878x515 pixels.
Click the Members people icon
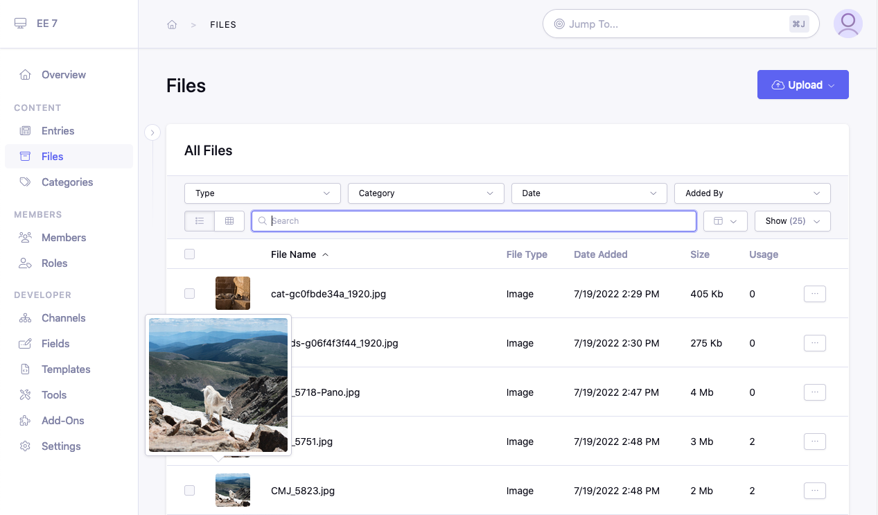click(25, 238)
